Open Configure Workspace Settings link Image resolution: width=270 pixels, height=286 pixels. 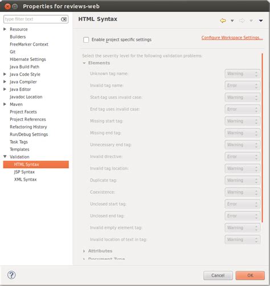tap(232, 38)
